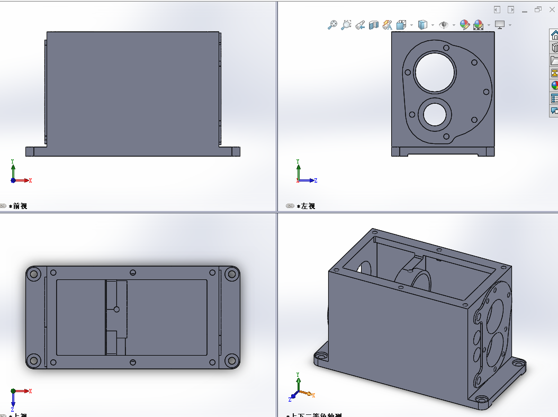Collapse the left panel with arrow button
The image size is (558, 417).
pyautogui.click(x=497, y=10)
